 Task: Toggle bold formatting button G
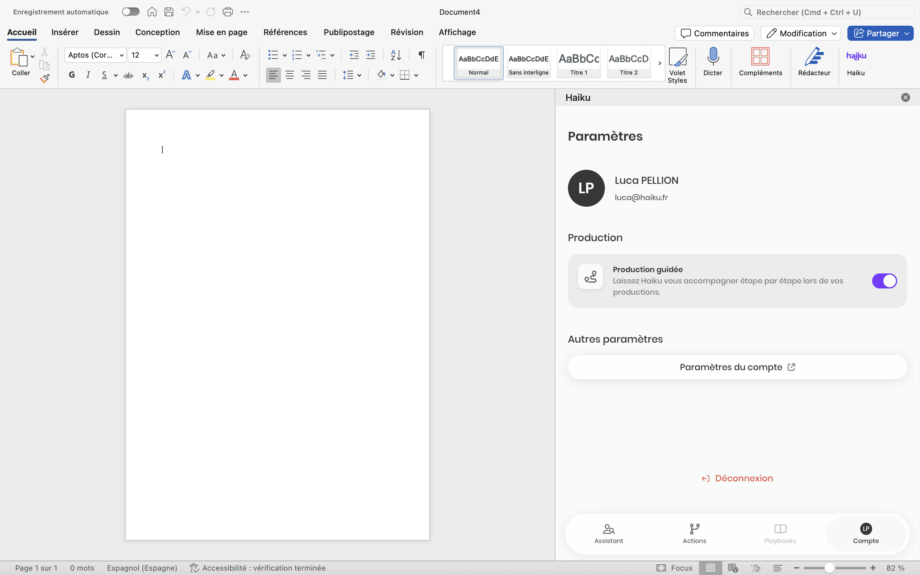tap(72, 75)
